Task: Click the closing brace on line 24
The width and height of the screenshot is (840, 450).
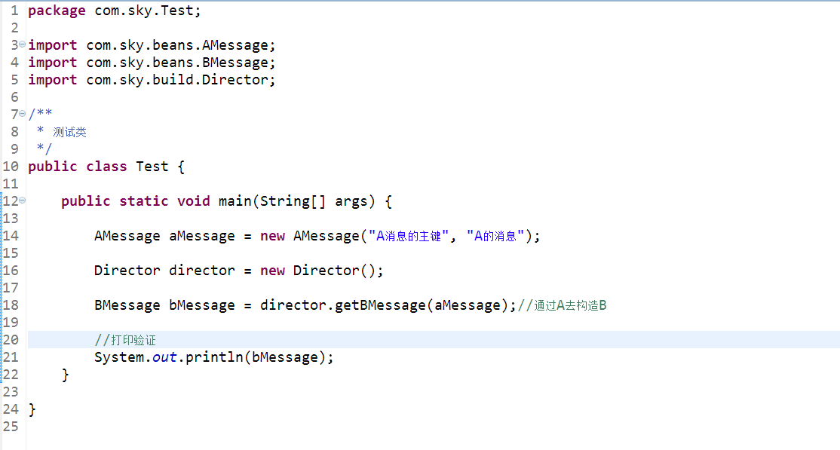Action: [x=32, y=410]
